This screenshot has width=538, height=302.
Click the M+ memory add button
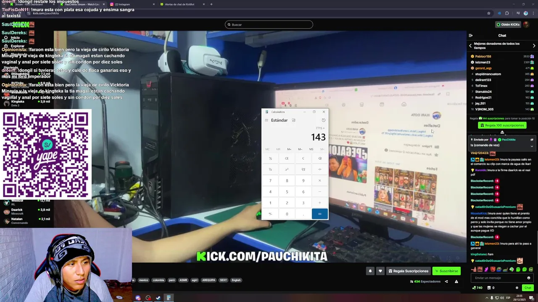[289, 149]
